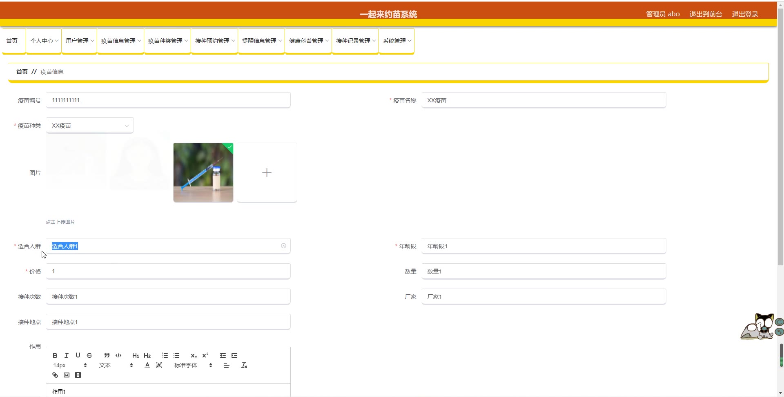Create an ordered numbered list
This screenshot has height=397, width=784.
coord(165,355)
